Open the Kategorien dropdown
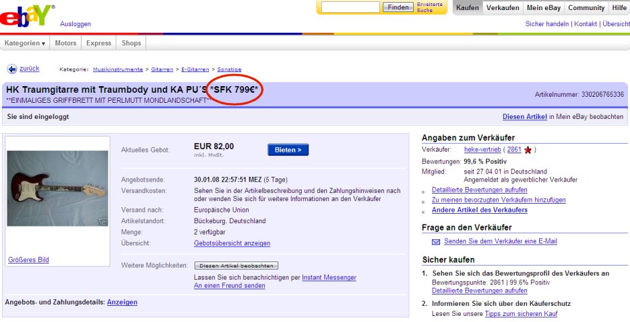Screen dimensions: 630x322 click(x=25, y=43)
